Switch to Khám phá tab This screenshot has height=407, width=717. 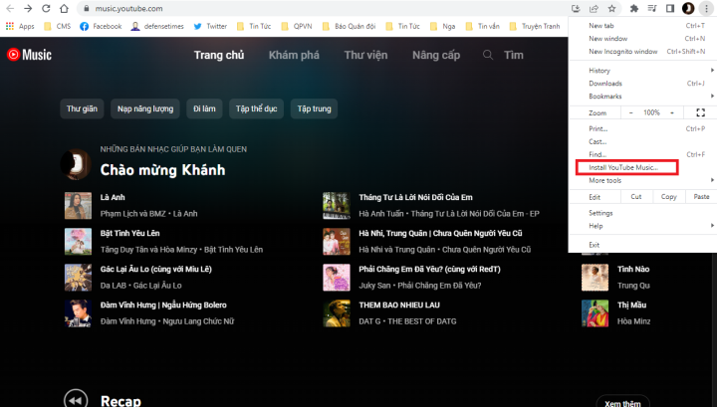click(294, 55)
